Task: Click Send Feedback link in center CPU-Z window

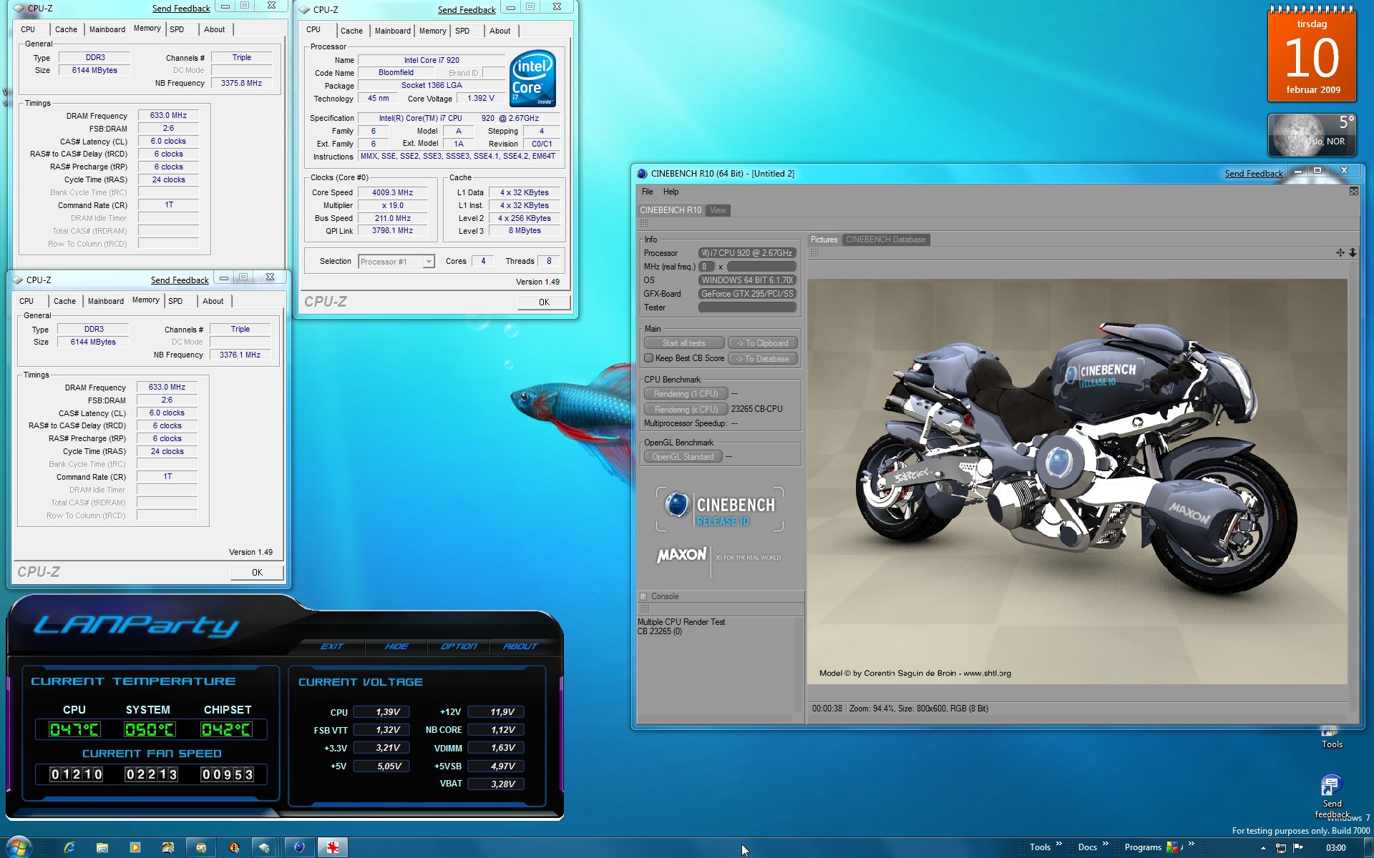Action: click(x=467, y=10)
